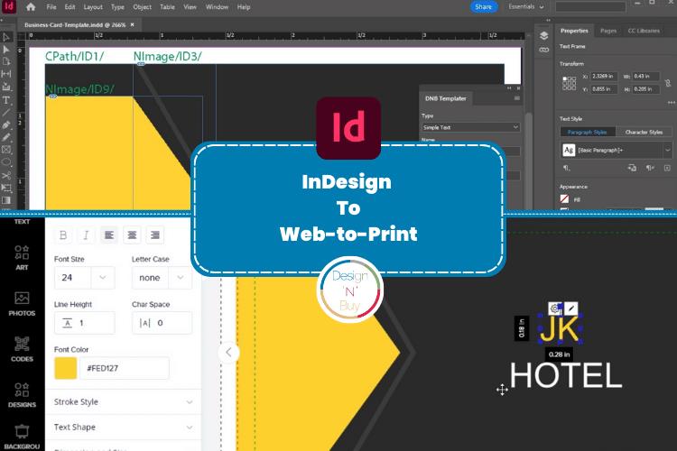Open the PHOTOS sidebar section
Screen dimensions: 677x451
pos(22,303)
